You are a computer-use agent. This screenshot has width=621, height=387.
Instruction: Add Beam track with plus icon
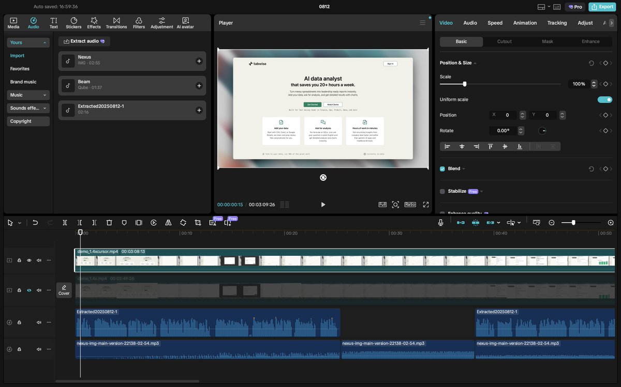(199, 86)
